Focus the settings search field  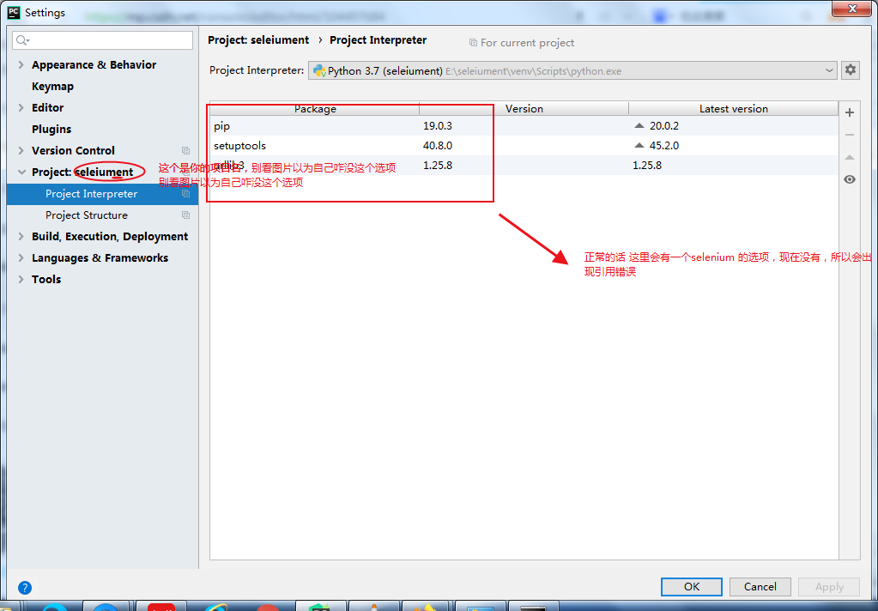(x=102, y=40)
